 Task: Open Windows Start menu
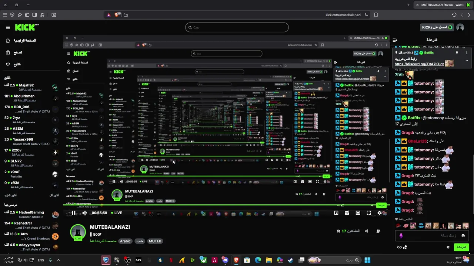pyautogui.click(x=367, y=260)
